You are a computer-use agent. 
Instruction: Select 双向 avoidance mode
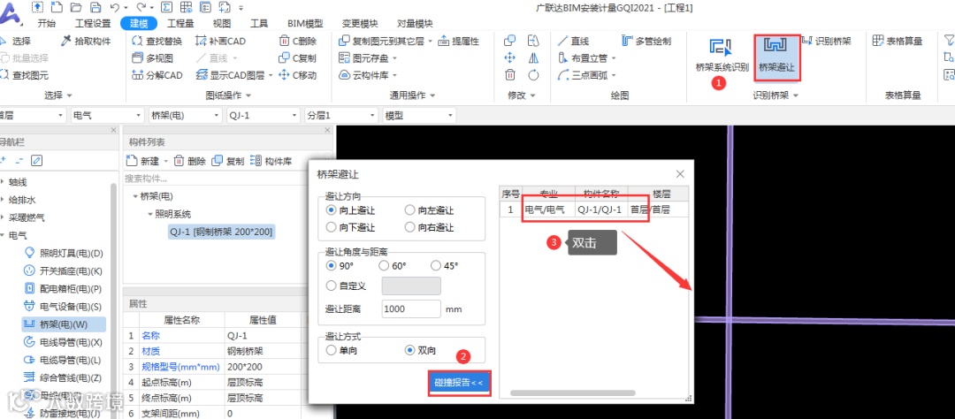click(420, 350)
